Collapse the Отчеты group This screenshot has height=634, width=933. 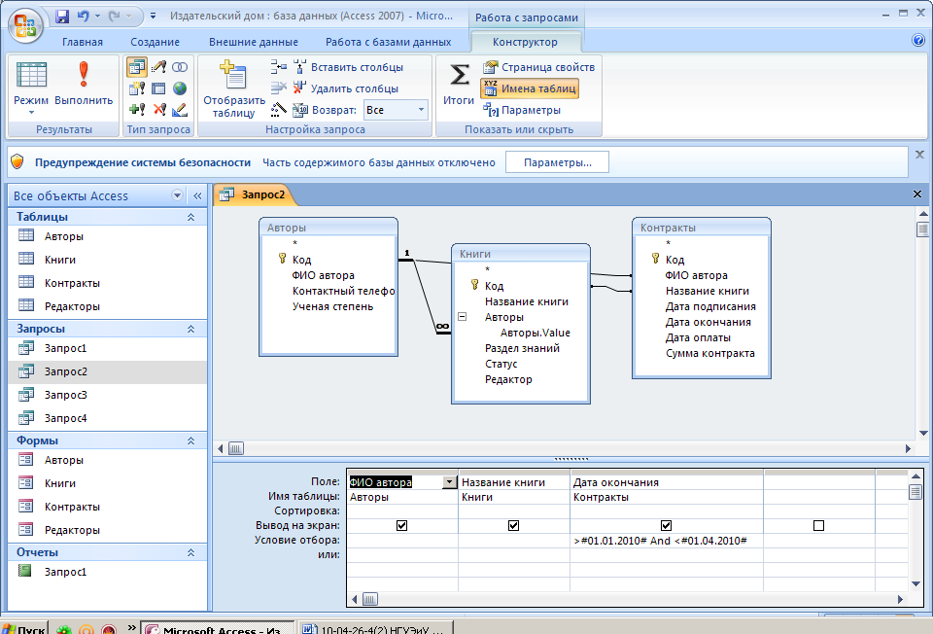coord(191,553)
